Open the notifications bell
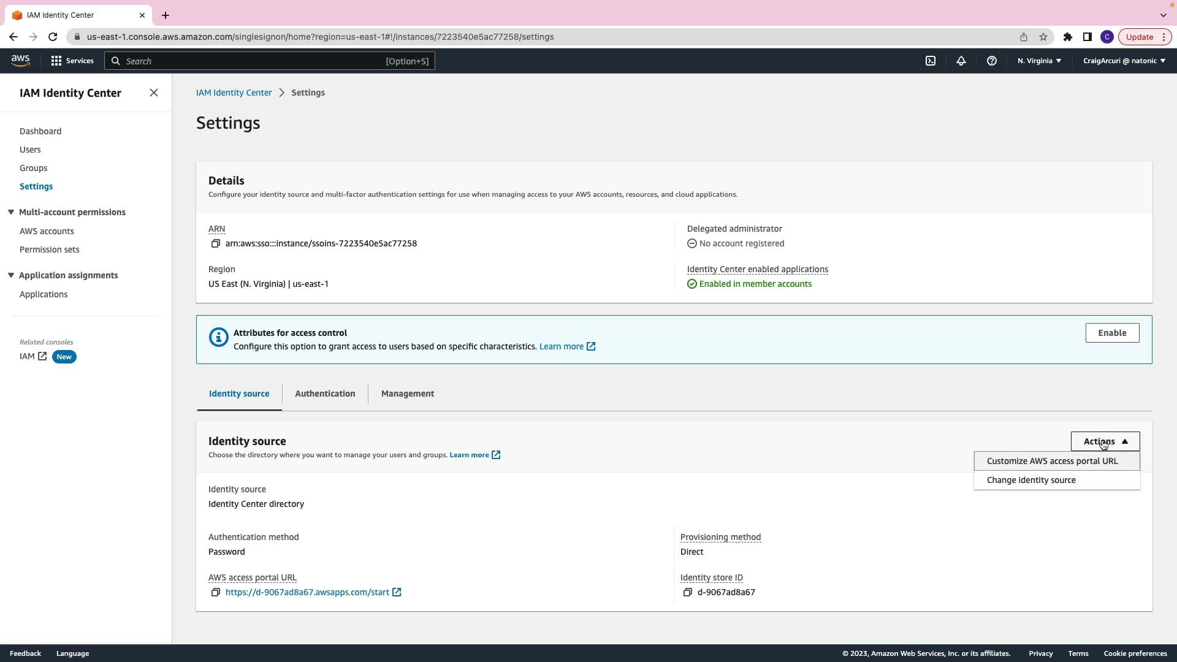Image resolution: width=1177 pixels, height=662 pixels. 961,61
